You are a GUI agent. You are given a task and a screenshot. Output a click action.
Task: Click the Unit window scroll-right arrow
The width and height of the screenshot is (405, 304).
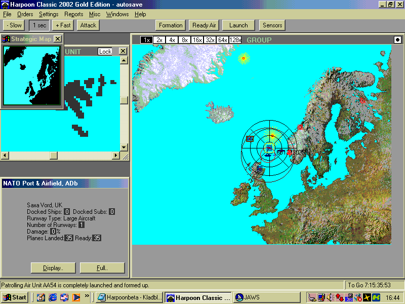(x=116, y=156)
